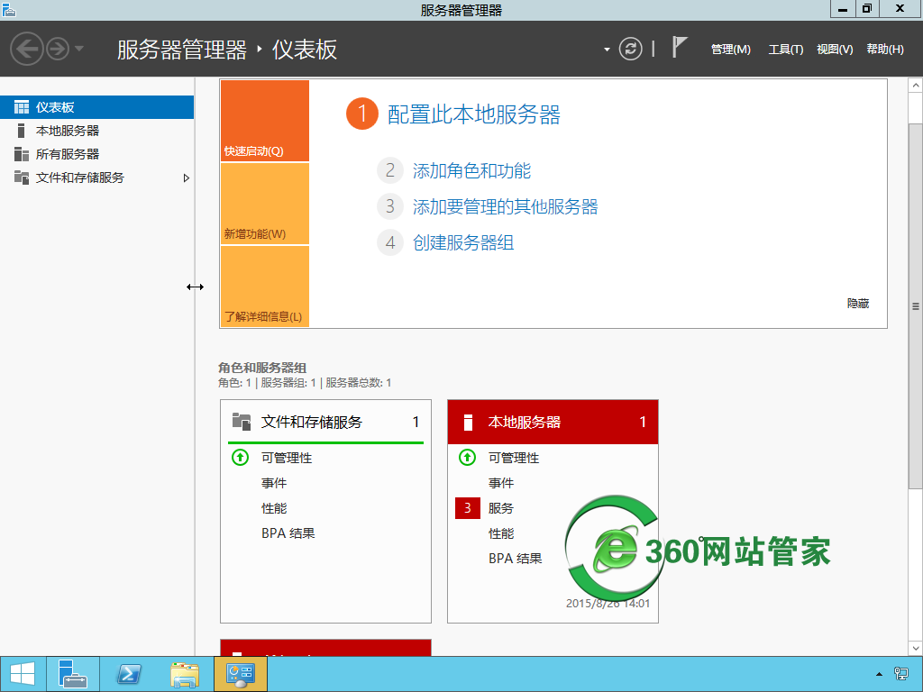Screen dimensions: 923x692
Task: Open Server Manager from the taskbar
Action: (x=73, y=674)
